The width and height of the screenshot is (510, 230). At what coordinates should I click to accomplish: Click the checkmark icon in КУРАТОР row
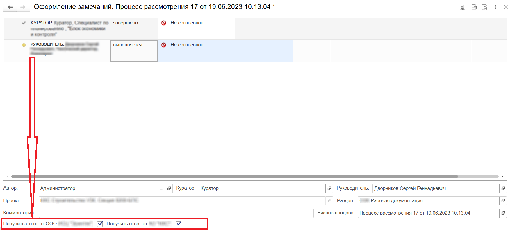click(x=24, y=23)
